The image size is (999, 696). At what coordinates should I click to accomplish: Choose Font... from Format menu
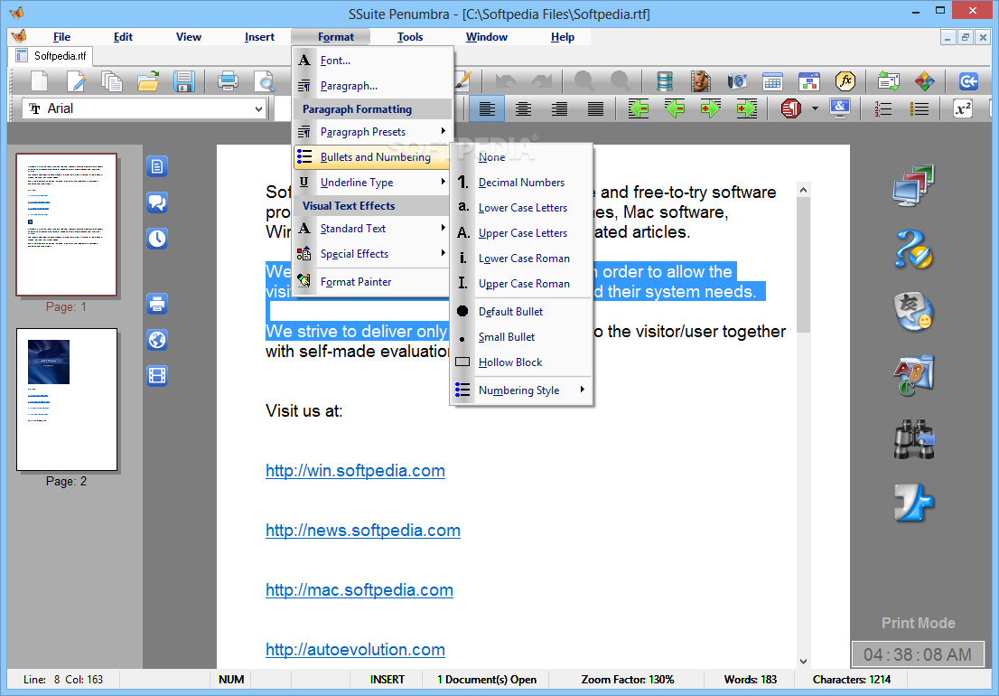click(373, 61)
